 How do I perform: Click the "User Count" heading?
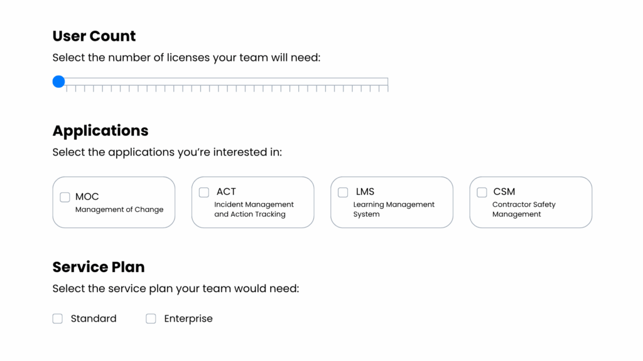coord(94,36)
